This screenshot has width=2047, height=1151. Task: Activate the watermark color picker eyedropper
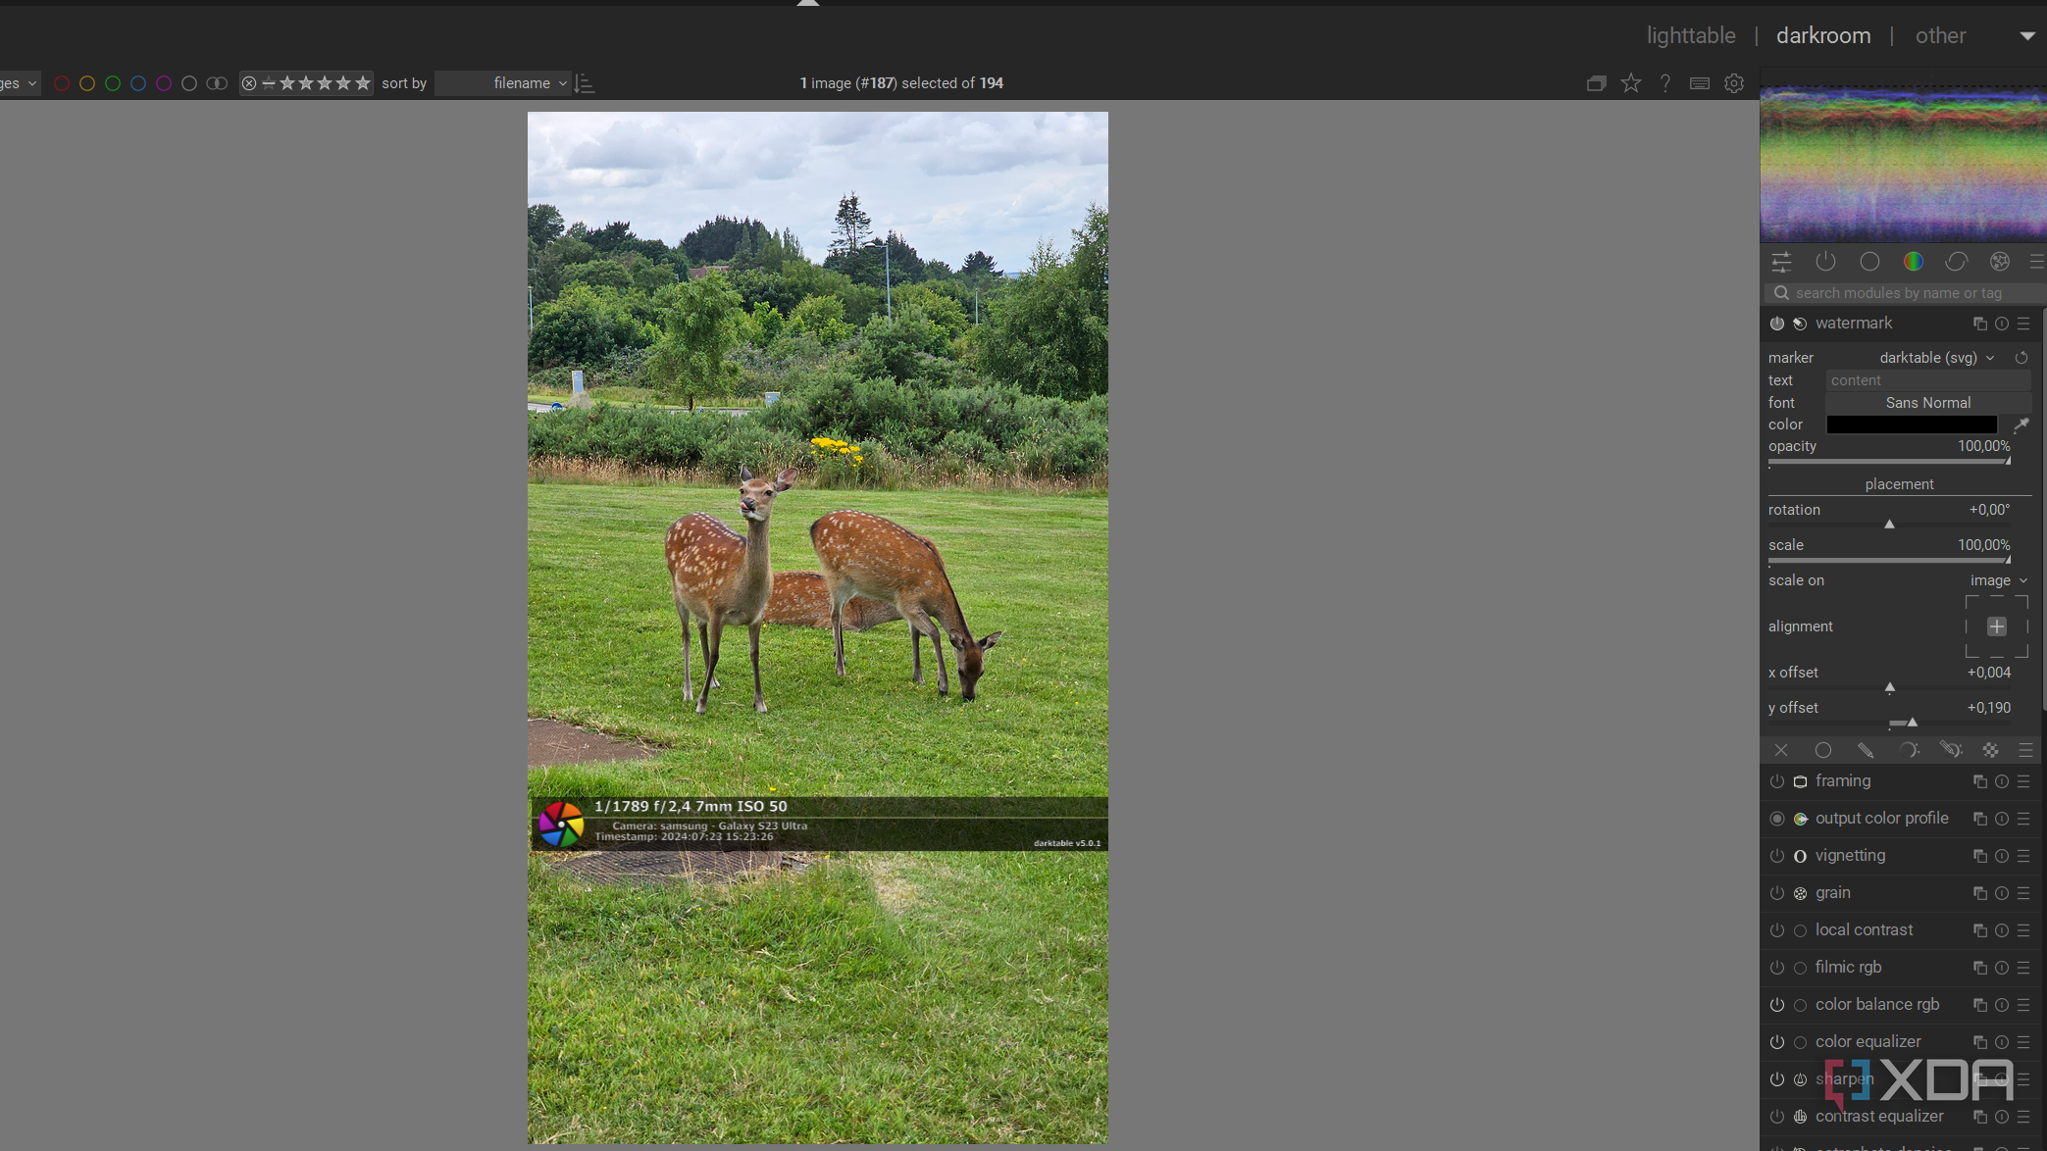point(2021,425)
